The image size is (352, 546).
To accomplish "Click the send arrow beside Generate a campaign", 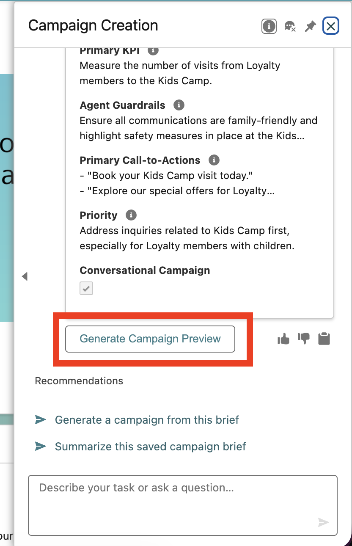I will [x=41, y=420].
